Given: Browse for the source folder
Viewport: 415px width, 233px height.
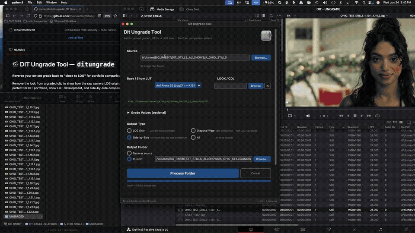Looking at the screenshot, I should click(x=261, y=57).
